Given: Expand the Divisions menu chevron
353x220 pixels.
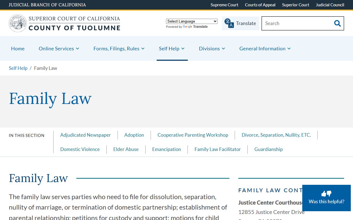Looking at the screenshot, I should [x=223, y=49].
